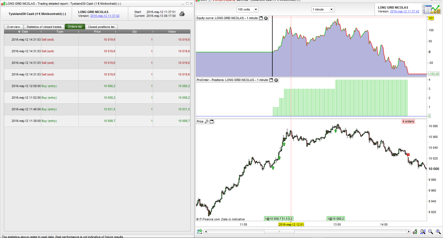Click the yellow 2016-maj-12 12:01 time label
443x238 pixels.
(x=291, y=224)
